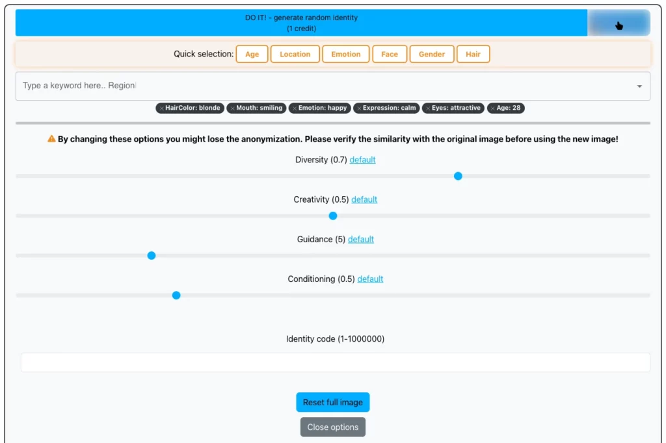Remove the Mouth: smiling tag

click(232, 108)
